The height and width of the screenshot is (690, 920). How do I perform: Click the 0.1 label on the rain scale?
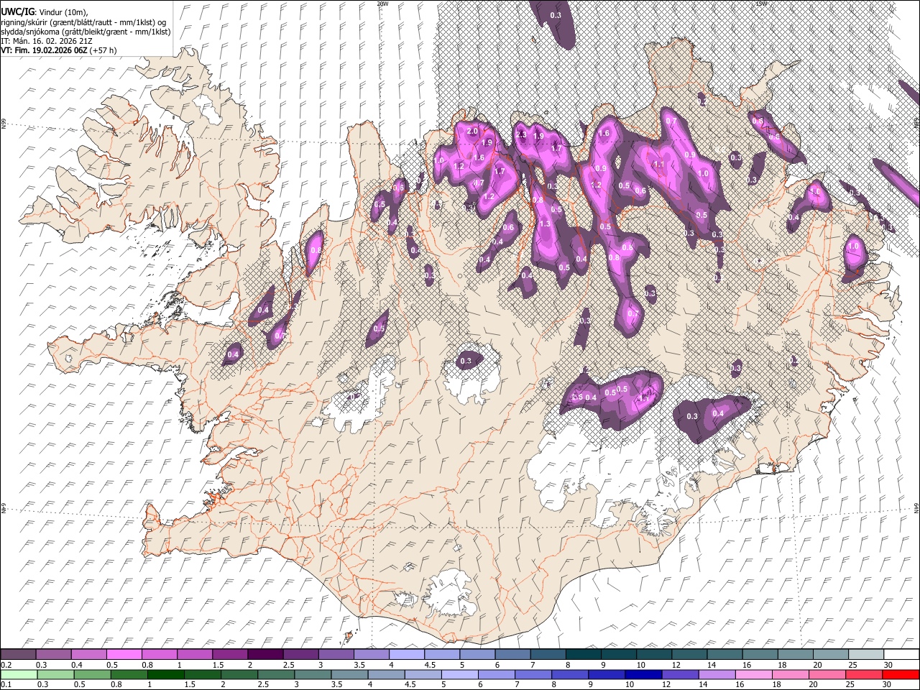(x=4, y=684)
